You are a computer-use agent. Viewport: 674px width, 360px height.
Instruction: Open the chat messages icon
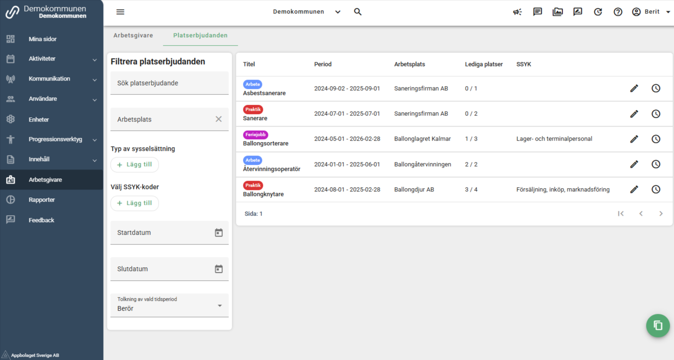click(538, 12)
